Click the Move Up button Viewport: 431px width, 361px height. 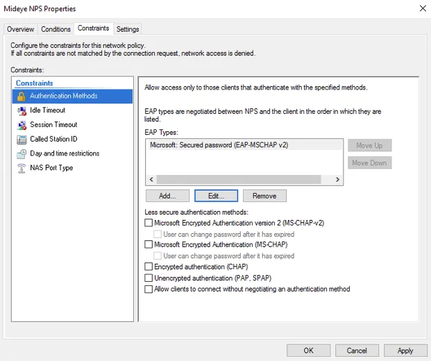369,145
